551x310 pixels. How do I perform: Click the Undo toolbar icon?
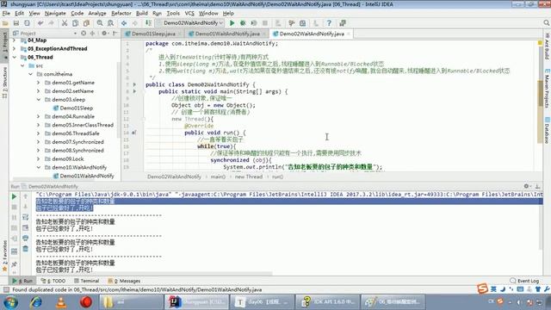[x=40, y=23]
